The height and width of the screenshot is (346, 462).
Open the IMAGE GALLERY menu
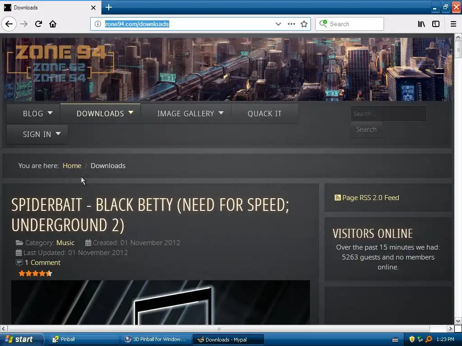coord(185,114)
